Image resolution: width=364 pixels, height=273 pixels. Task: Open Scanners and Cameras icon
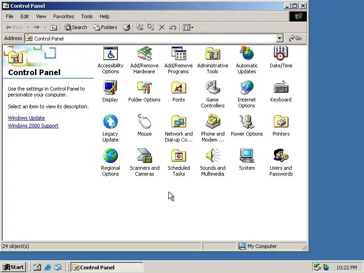(x=144, y=162)
